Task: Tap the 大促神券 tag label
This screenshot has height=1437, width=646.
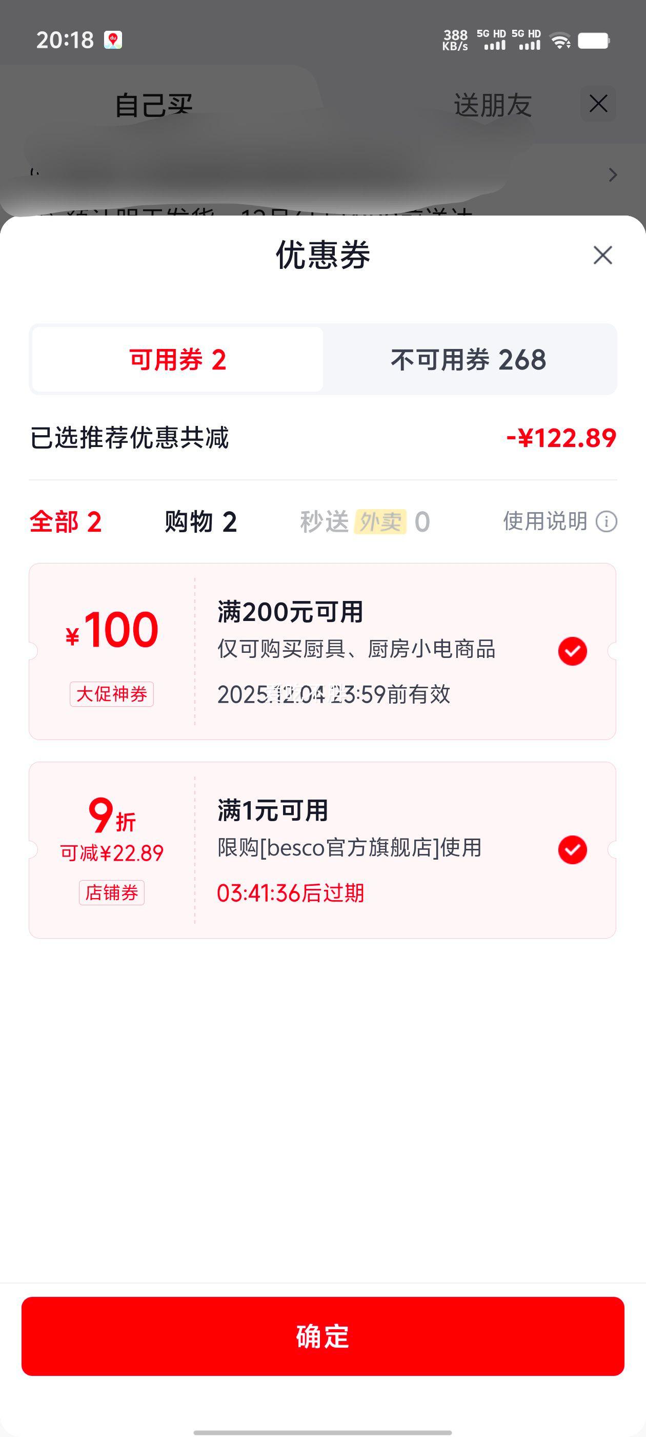Action: click(x=111, y=694)
